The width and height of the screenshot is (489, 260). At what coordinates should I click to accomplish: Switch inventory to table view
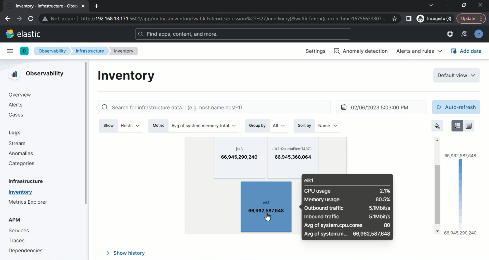(x=469, y=126)
